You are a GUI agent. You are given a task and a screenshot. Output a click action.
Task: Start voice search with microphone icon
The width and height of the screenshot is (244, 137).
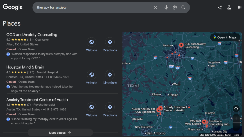(x=166, y=8)
